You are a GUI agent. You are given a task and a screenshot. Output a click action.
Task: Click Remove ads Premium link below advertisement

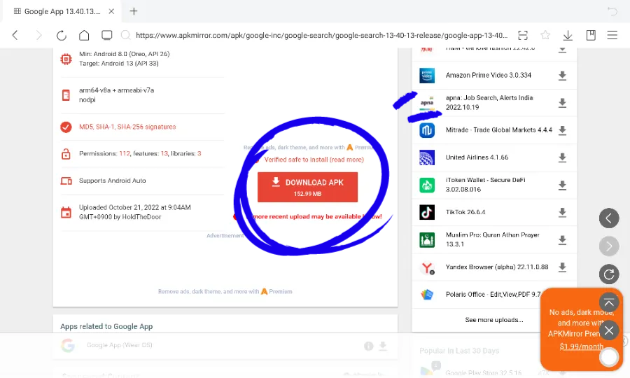coord(225,292)
